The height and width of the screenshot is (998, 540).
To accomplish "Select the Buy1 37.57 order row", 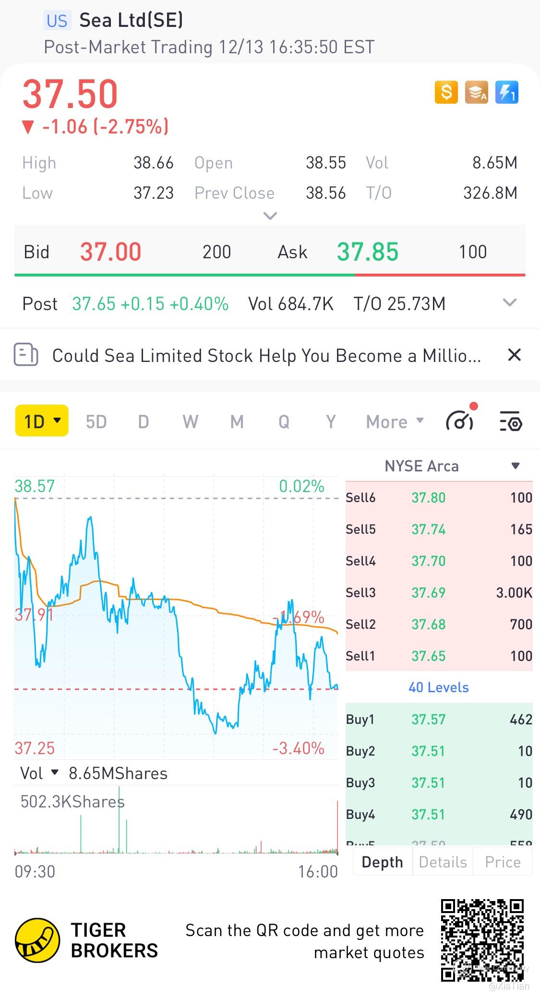I will pos(439,720).
